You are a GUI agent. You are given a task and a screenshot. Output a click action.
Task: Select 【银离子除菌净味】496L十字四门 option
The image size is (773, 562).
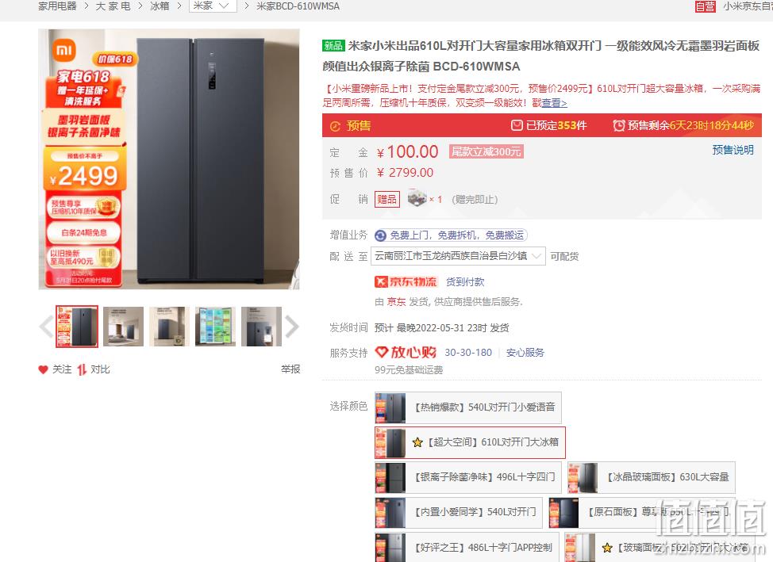(467, 477)
